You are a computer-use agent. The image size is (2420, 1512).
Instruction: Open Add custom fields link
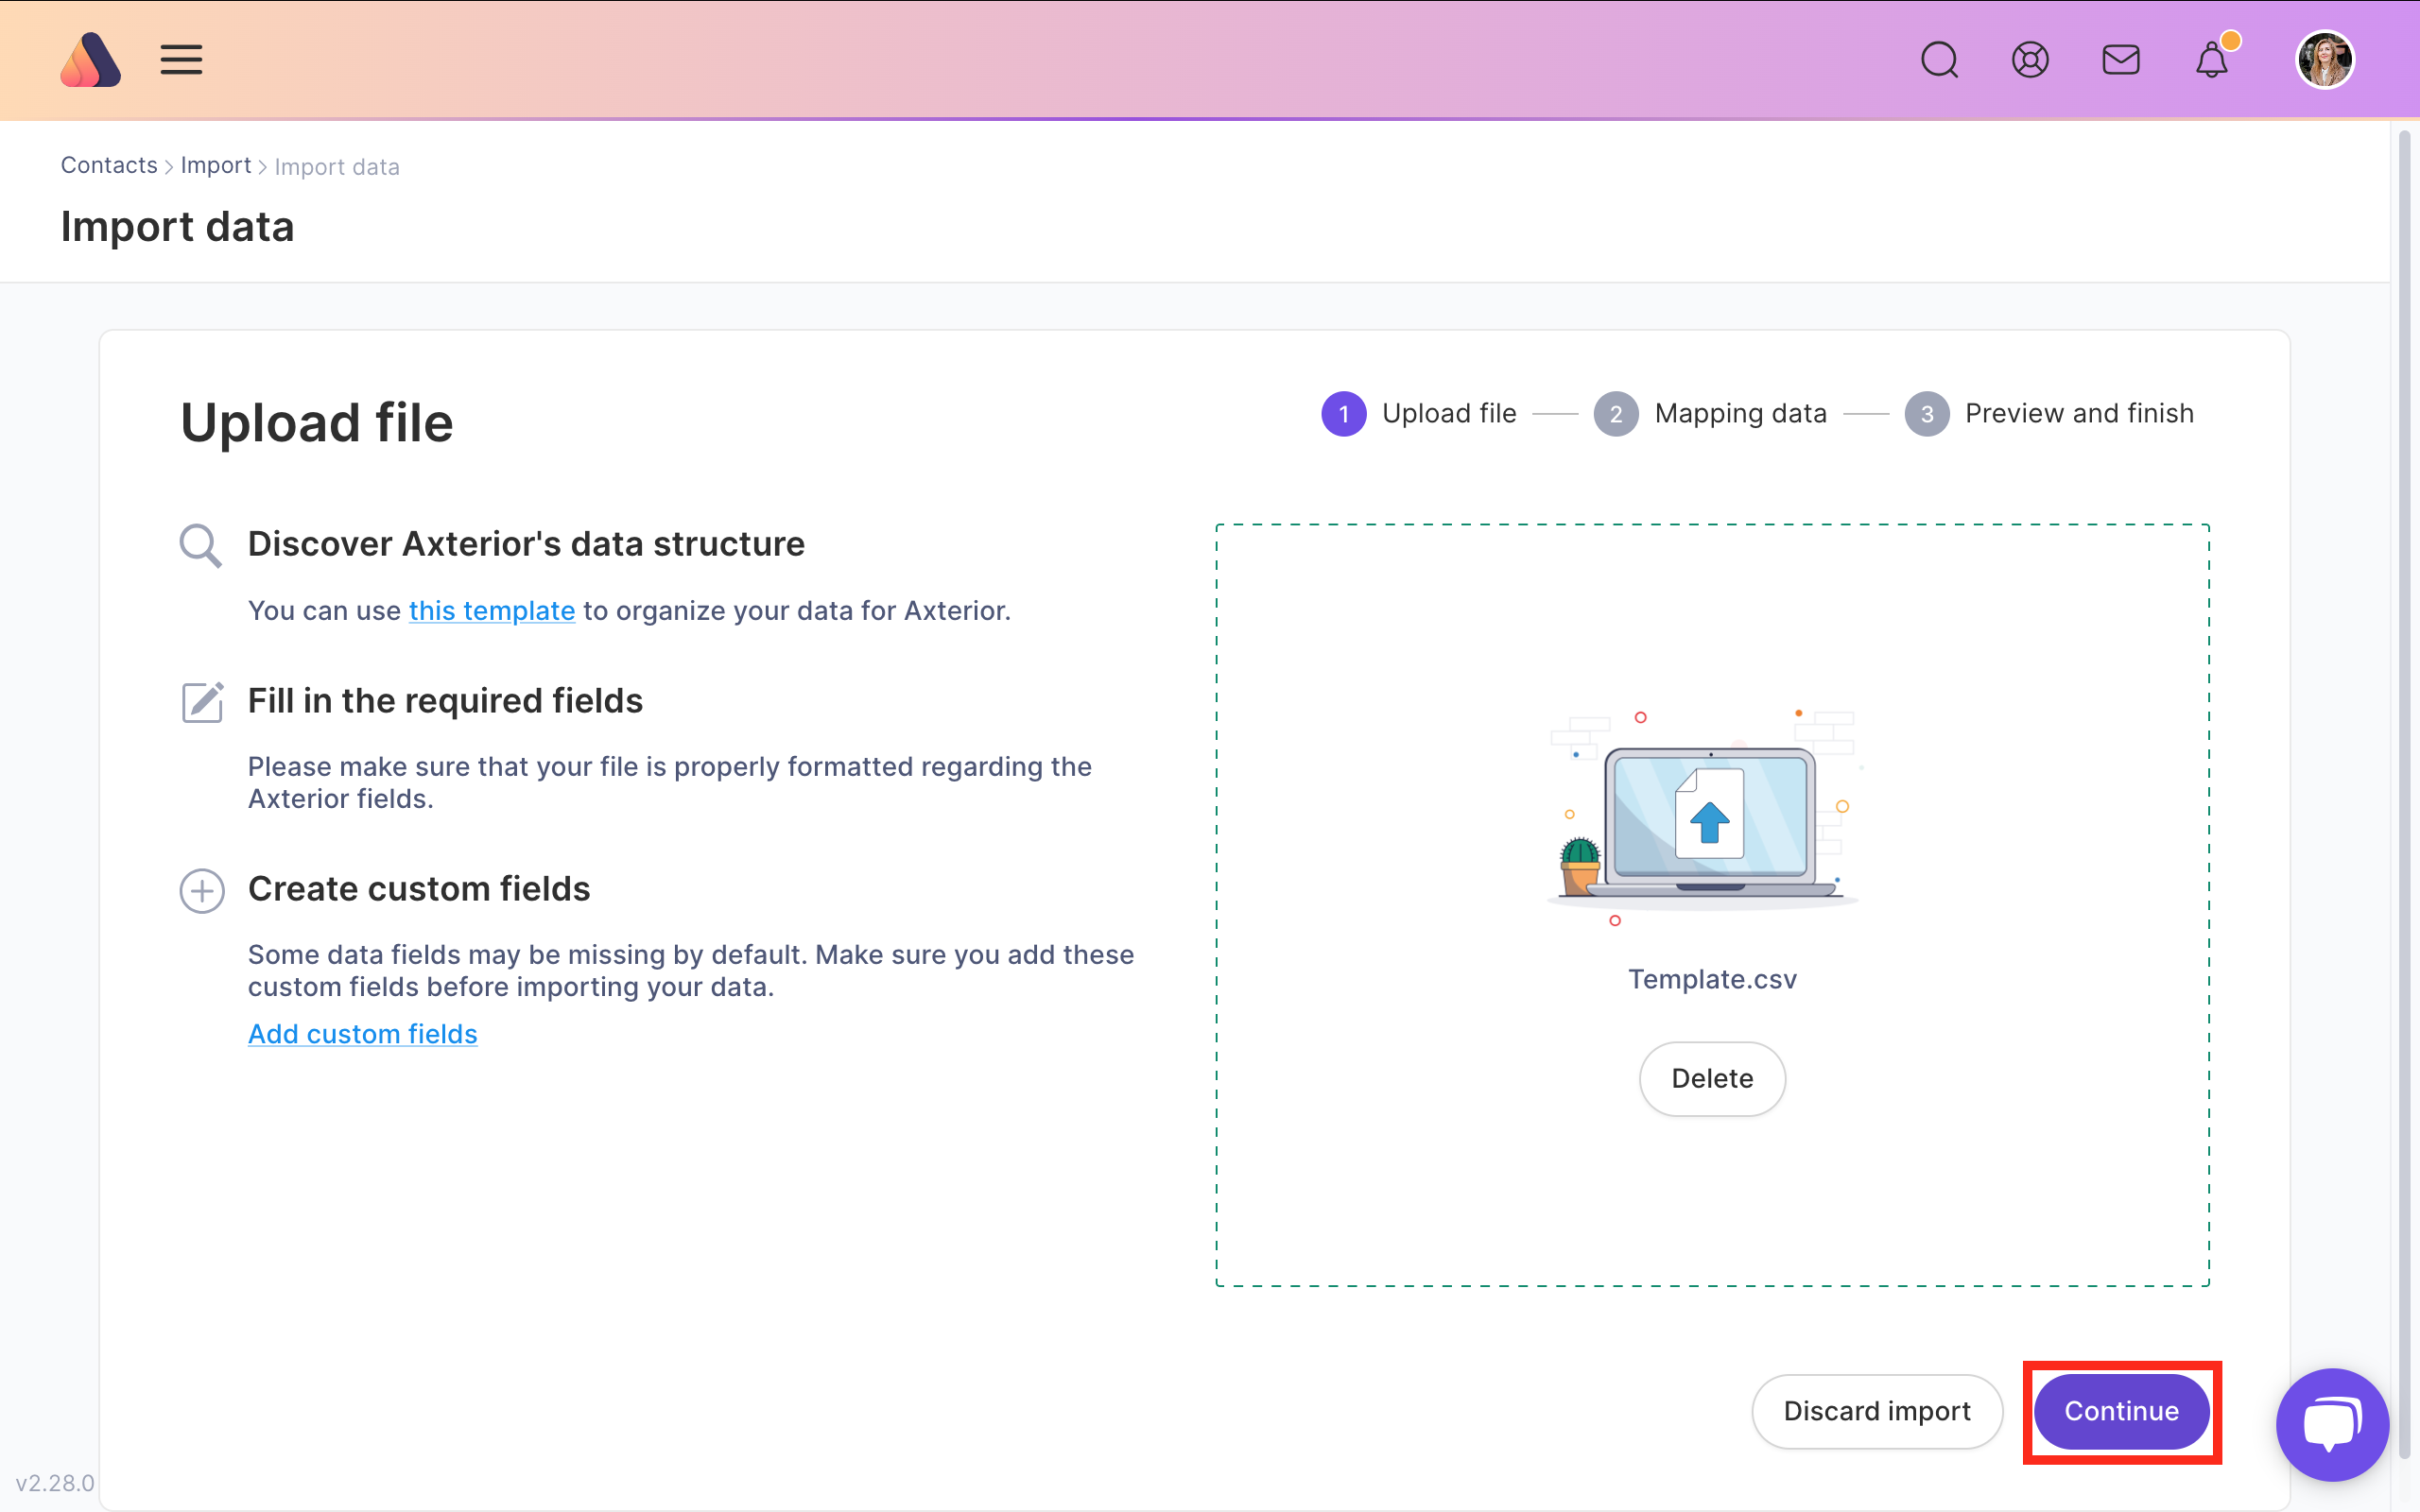tap(363, 1034)
